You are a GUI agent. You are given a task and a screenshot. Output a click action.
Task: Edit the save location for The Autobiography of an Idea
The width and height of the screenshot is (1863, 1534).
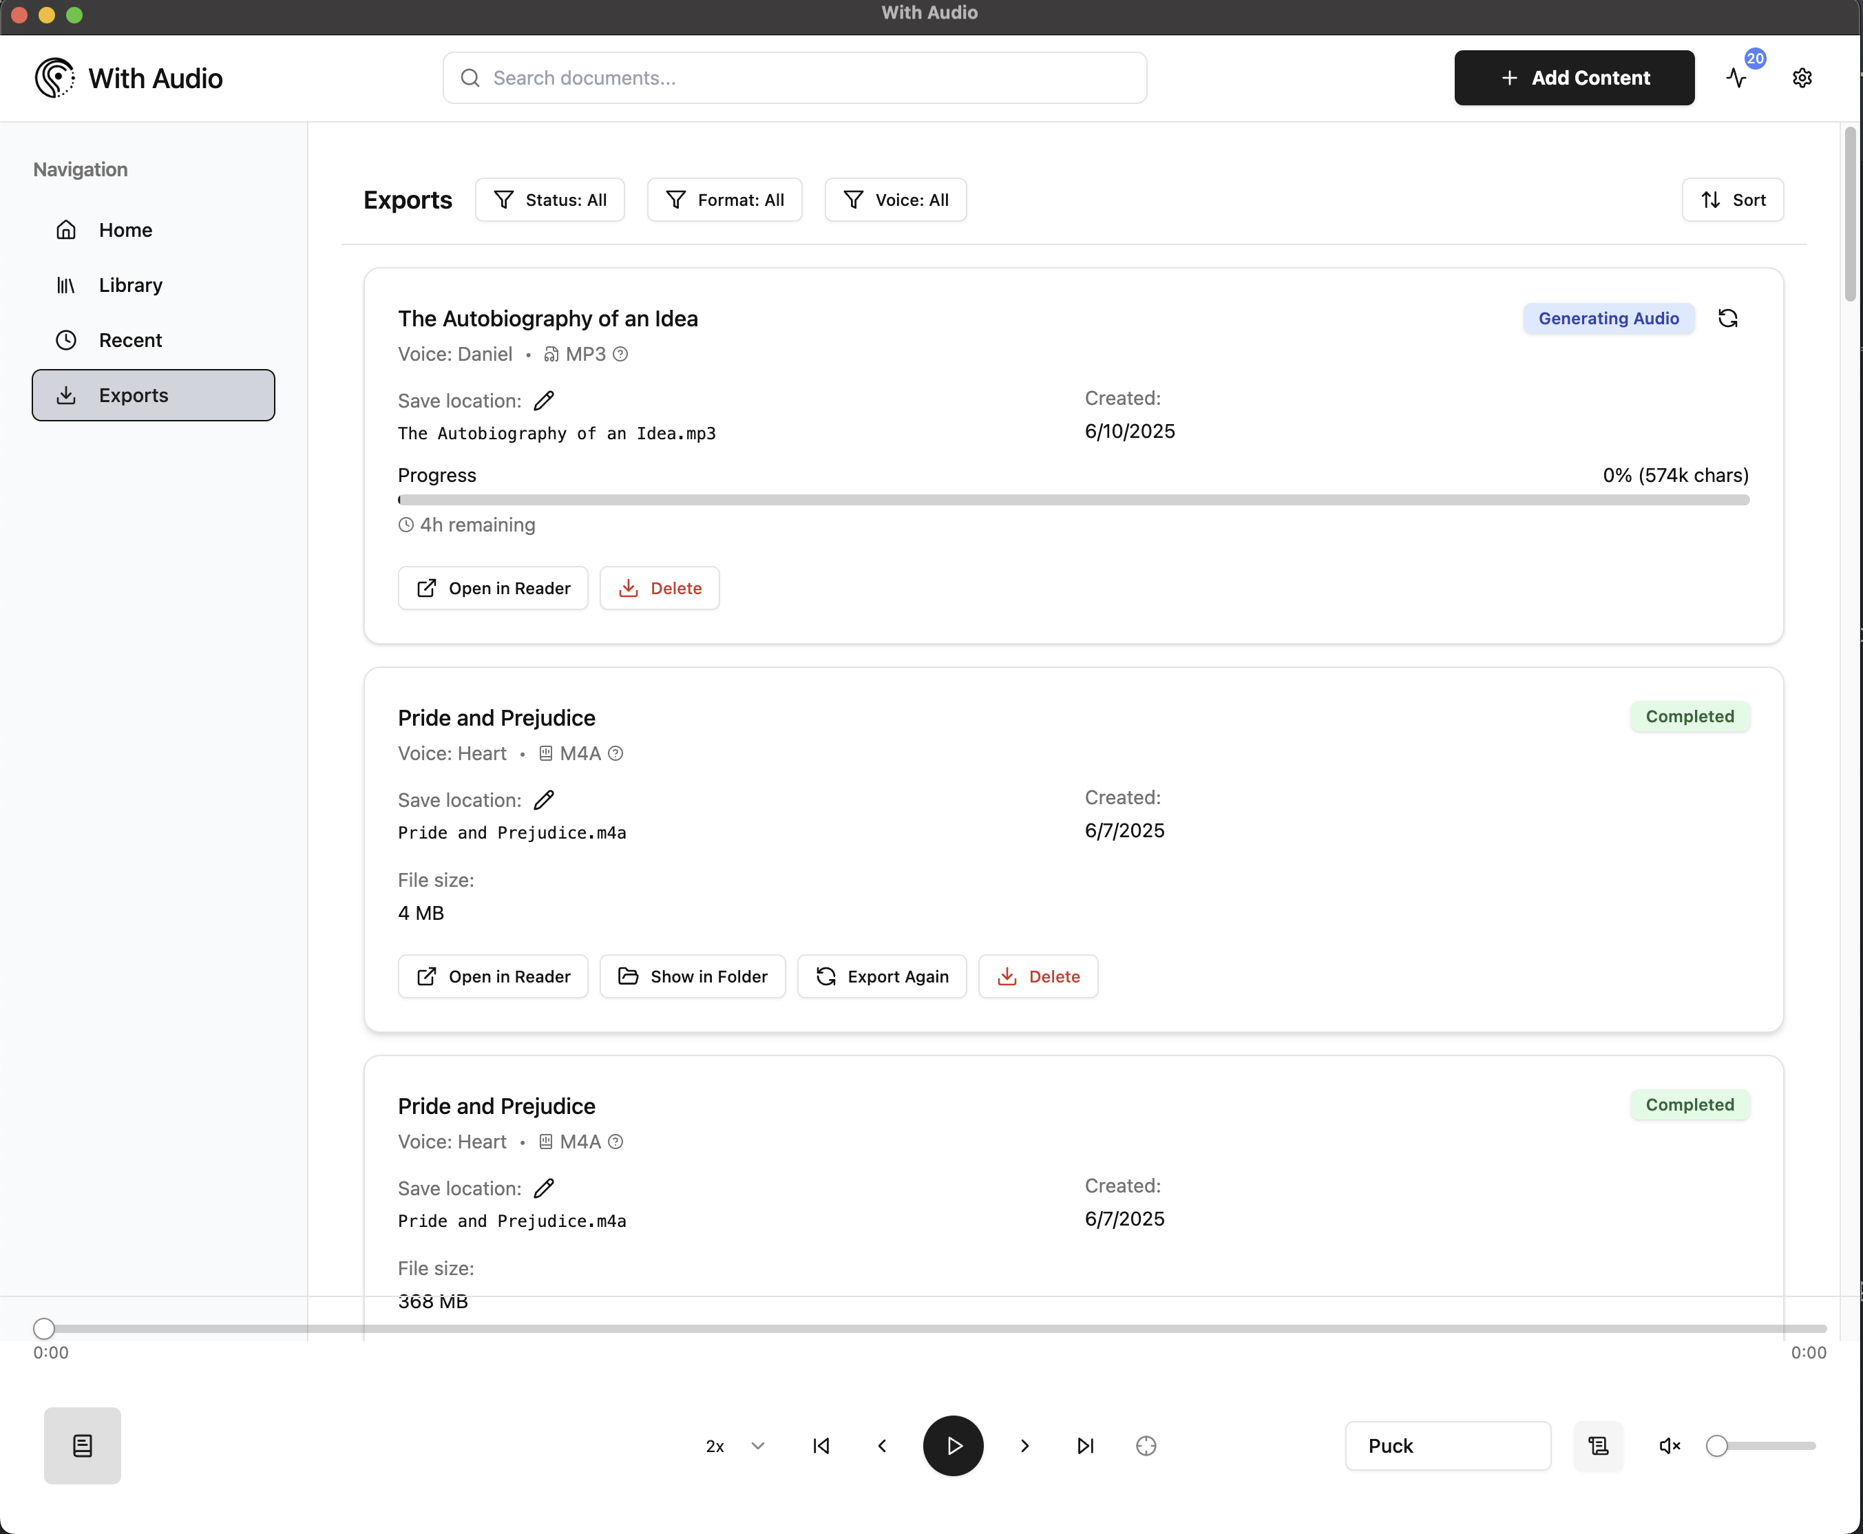coord(544,400)
